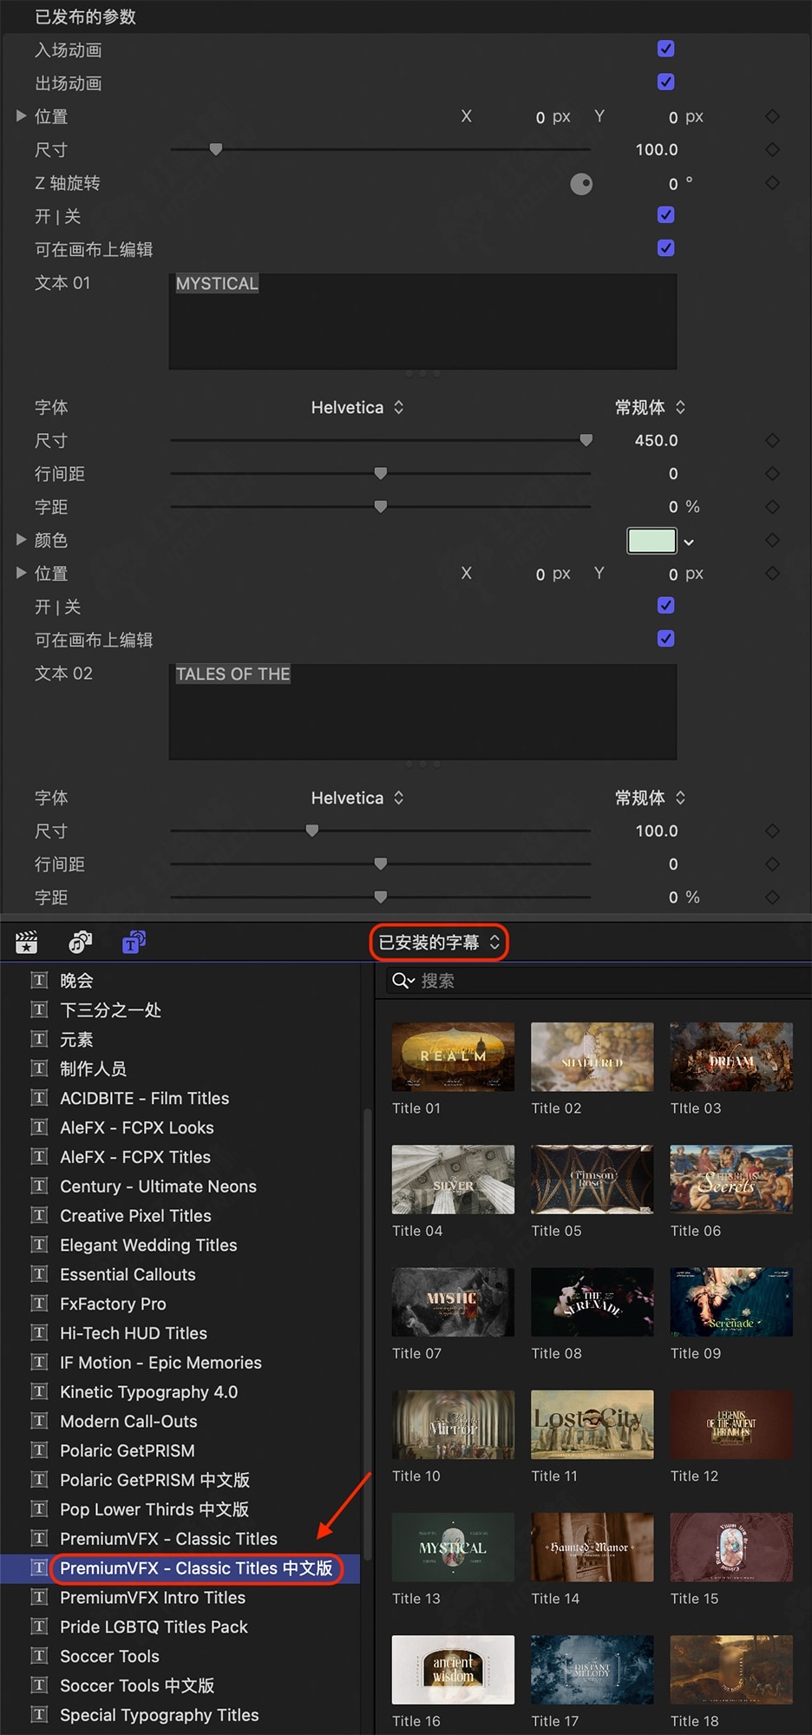The width and height of the screenshot is (812, 1735).
Task: Select AleFX - FCPX Looks category
Action: [136, 1127]
